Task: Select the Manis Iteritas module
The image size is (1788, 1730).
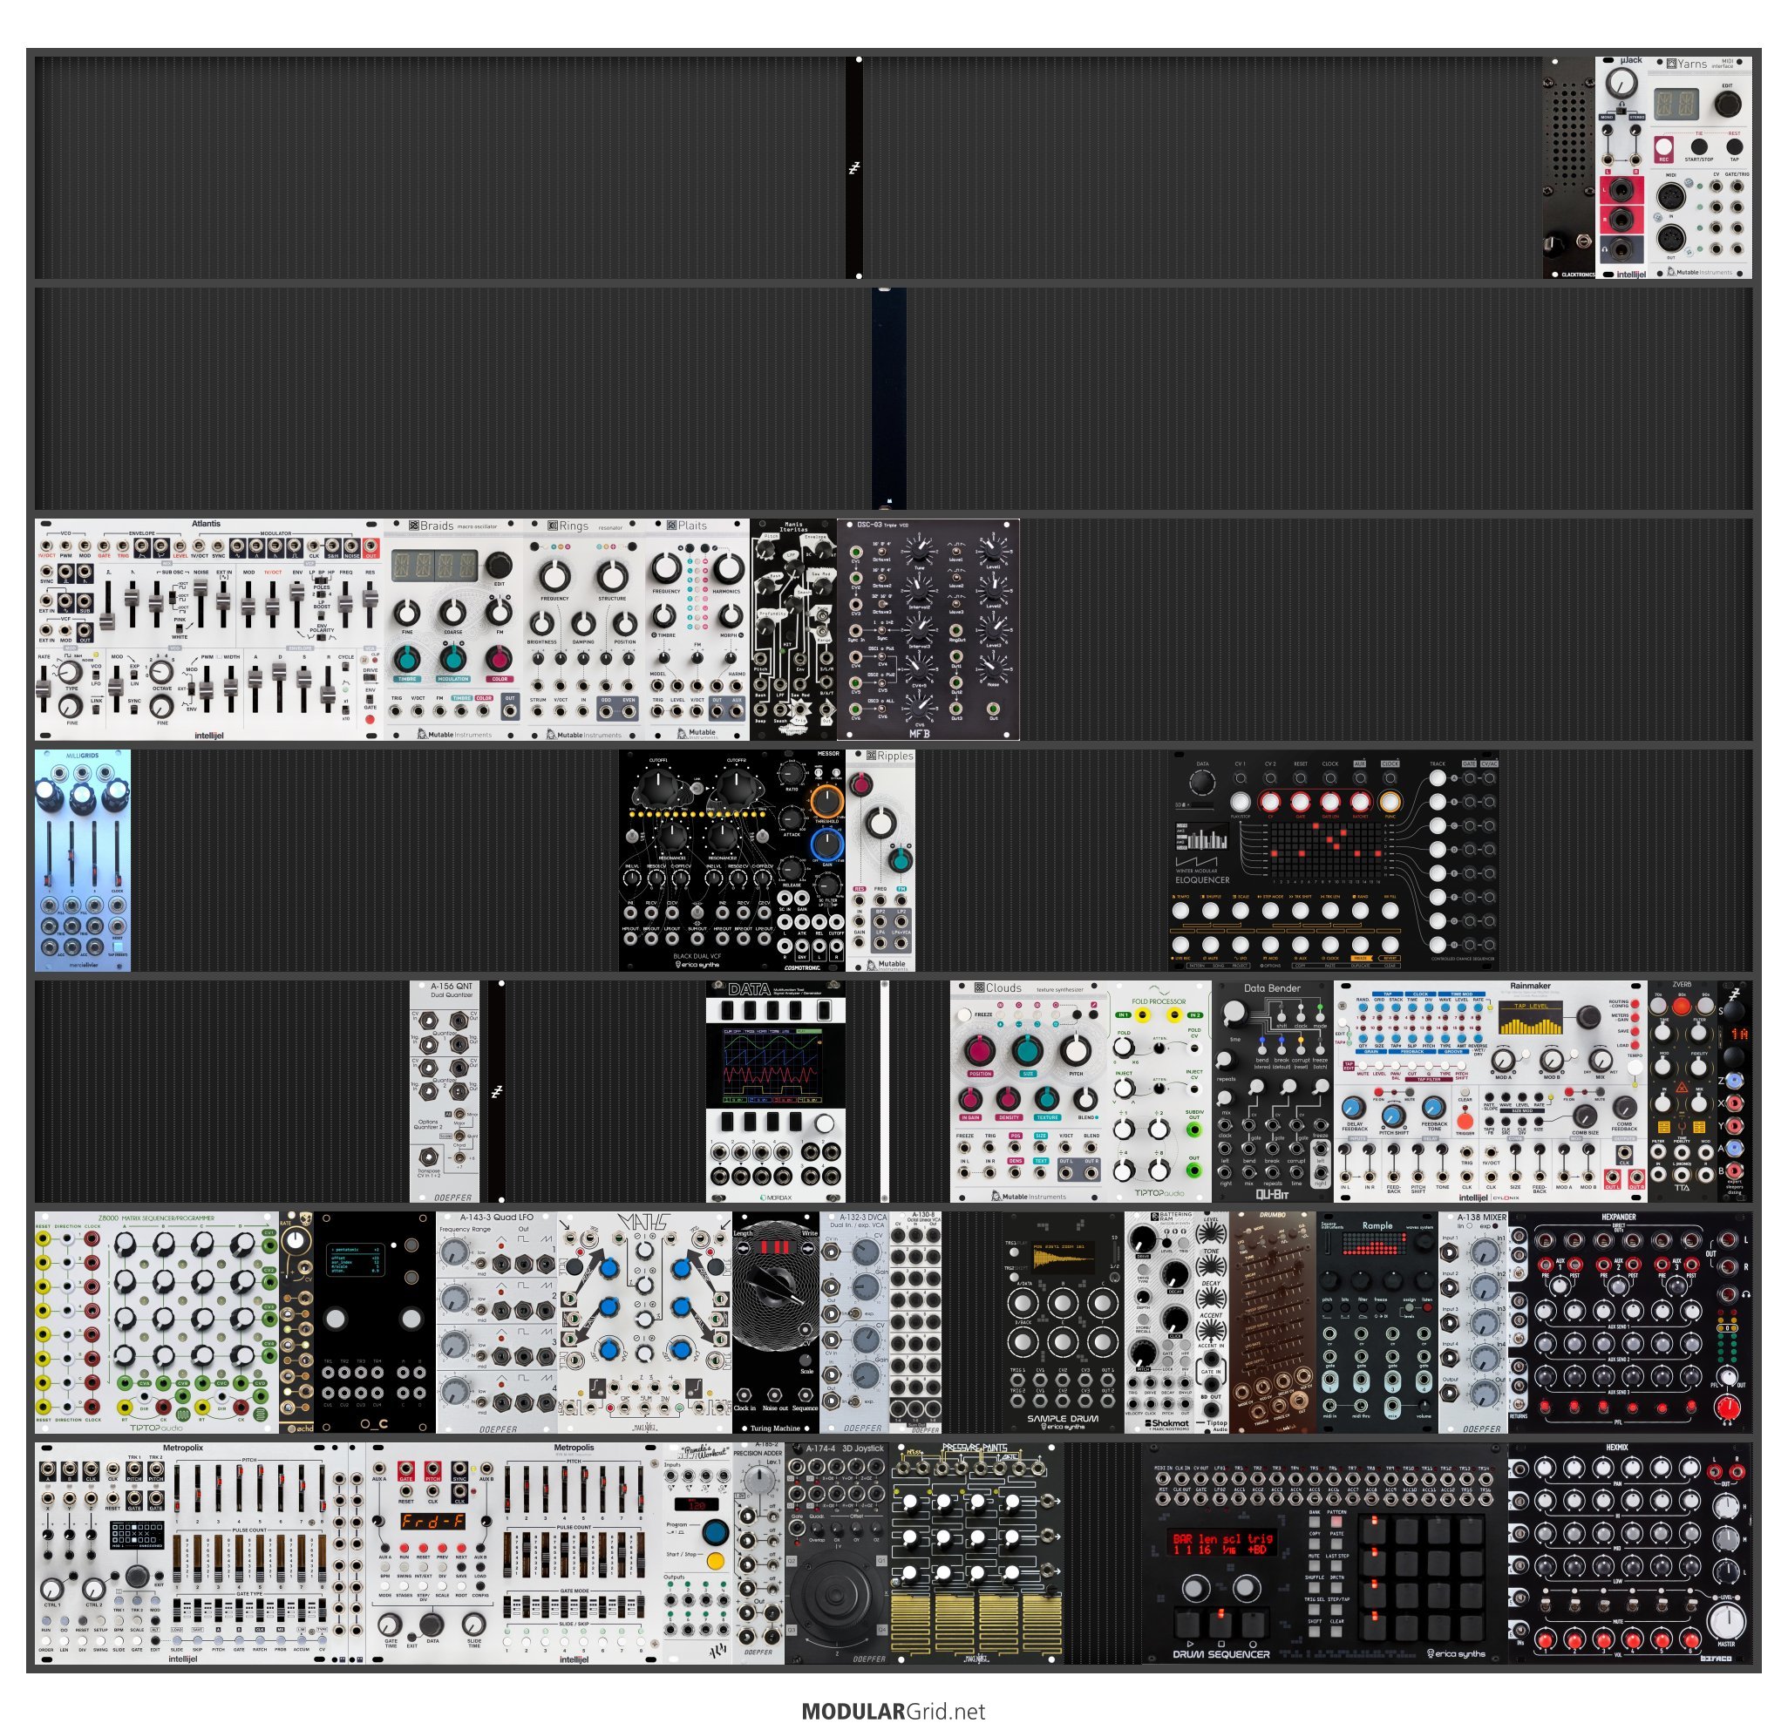Action: [792, 629]
